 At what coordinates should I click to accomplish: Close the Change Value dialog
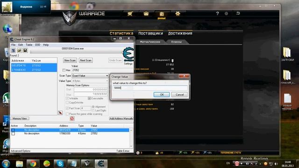tap(184, 76)
